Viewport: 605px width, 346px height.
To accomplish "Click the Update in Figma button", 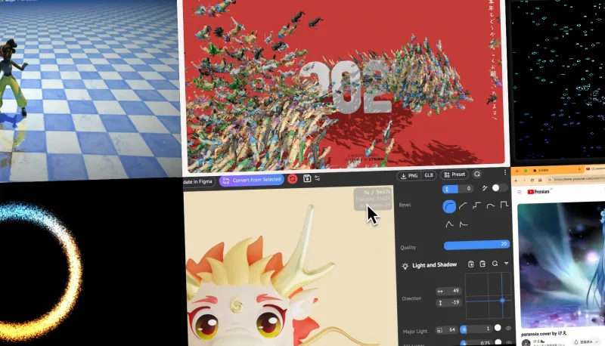I will (198, 181).
